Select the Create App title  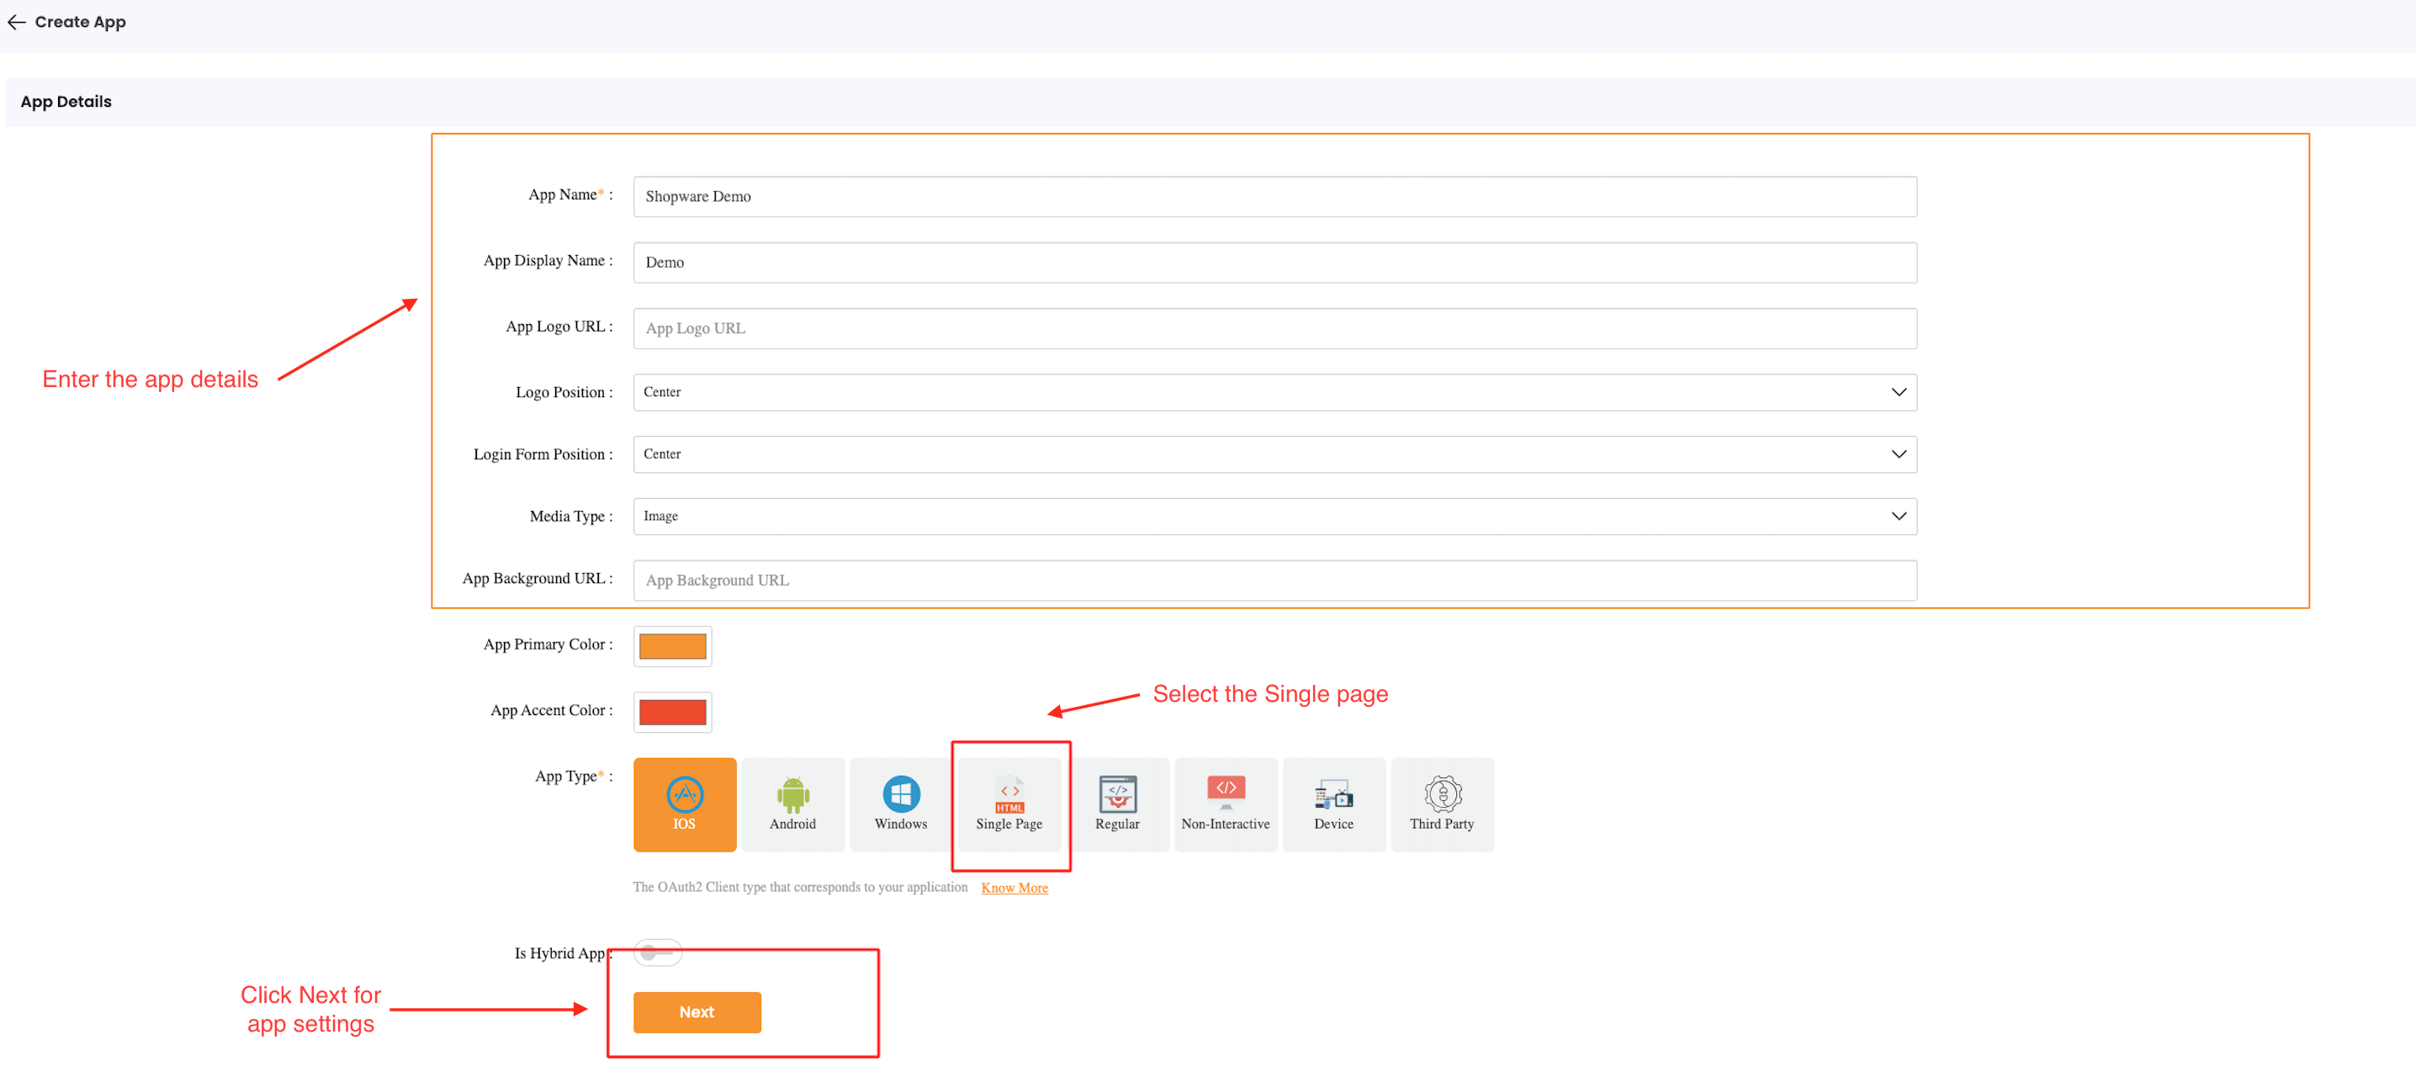click(x=80, y=22)
